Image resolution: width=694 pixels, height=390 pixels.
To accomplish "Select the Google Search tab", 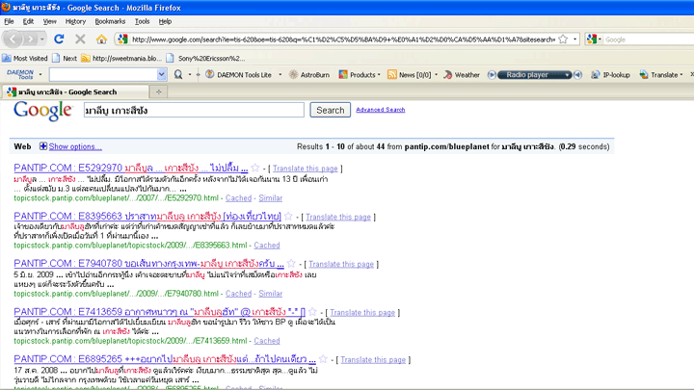I will [75, 91].
